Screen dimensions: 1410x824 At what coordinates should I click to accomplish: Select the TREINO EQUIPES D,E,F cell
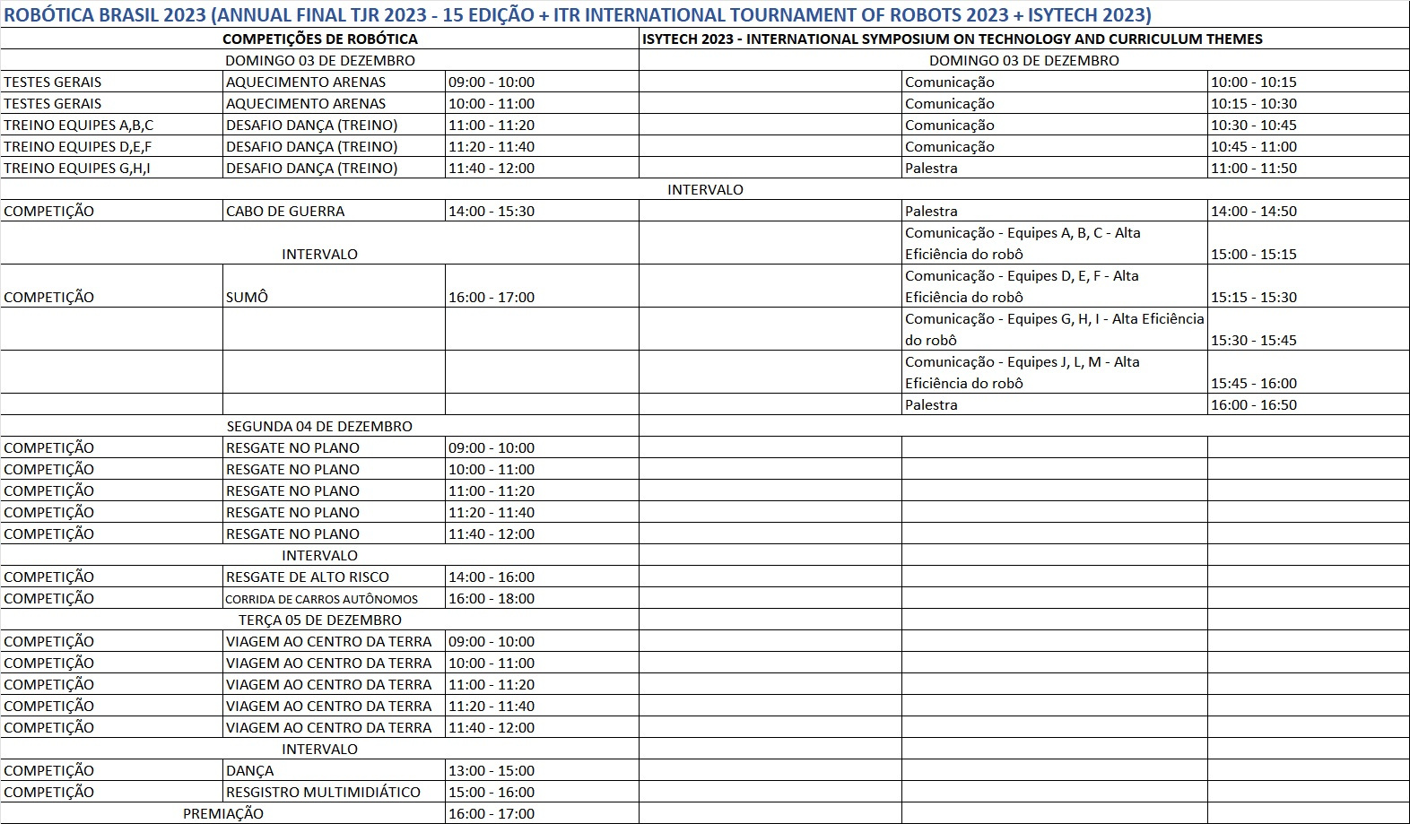[78, 147]
